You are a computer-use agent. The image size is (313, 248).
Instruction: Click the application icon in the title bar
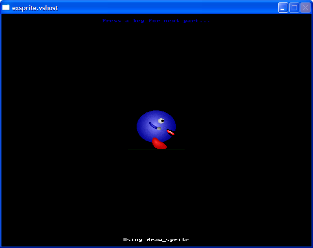(6, 7)
